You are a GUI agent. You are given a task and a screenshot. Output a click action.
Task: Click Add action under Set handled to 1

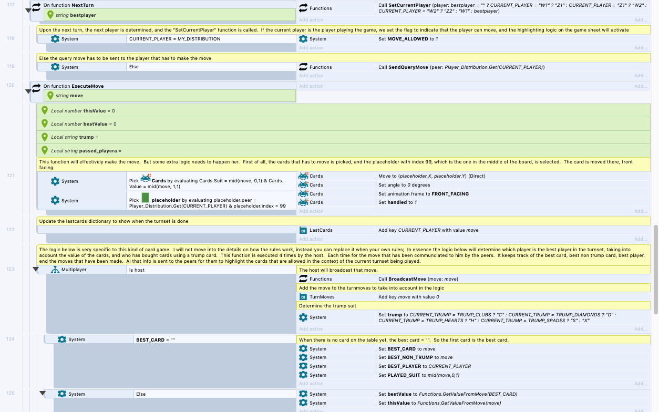coord(311,211)
